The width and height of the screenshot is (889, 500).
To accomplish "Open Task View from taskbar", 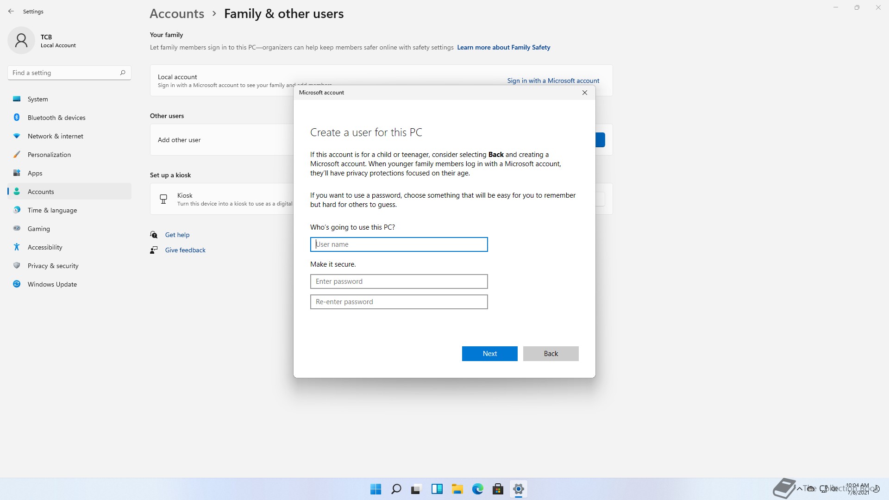I will tap(416, 489).
